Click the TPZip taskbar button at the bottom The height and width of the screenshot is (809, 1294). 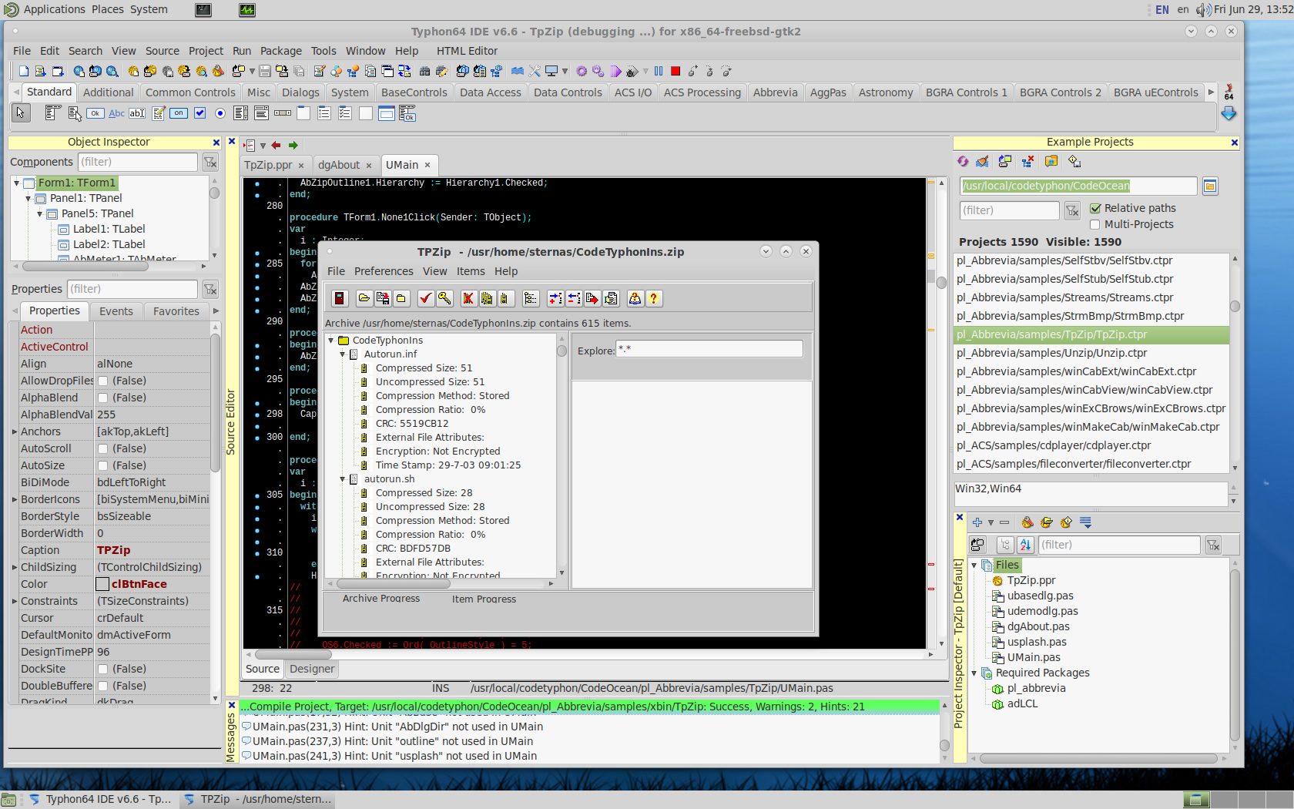[258, 799]
